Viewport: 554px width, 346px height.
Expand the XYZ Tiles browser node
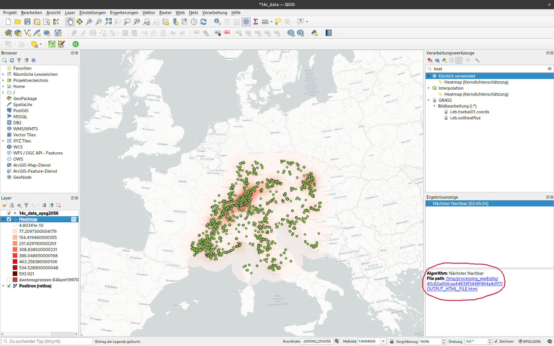click(x=3, y=141)
